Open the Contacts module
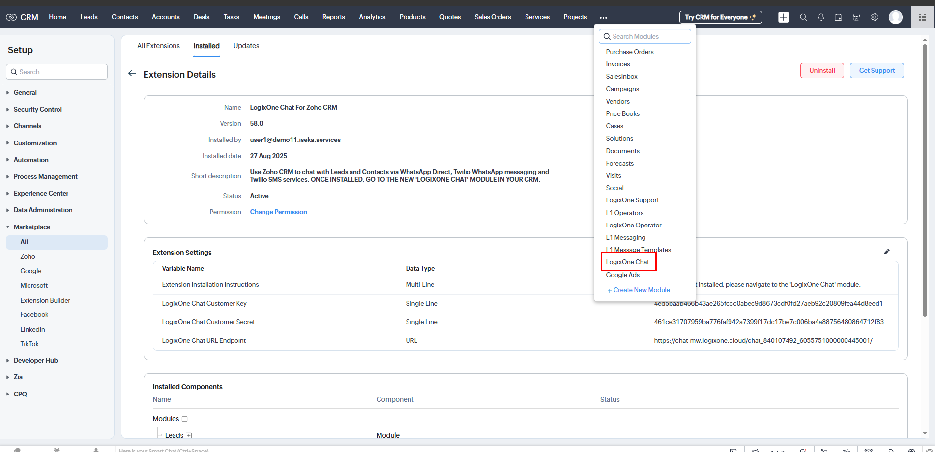 125,17
